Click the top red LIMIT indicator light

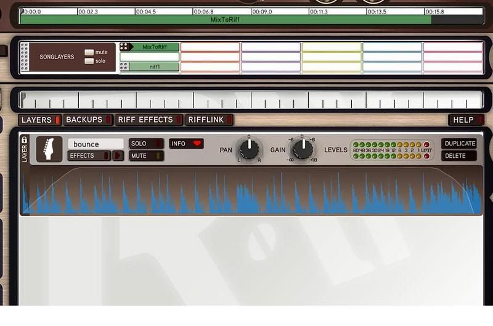pos(426,145)
